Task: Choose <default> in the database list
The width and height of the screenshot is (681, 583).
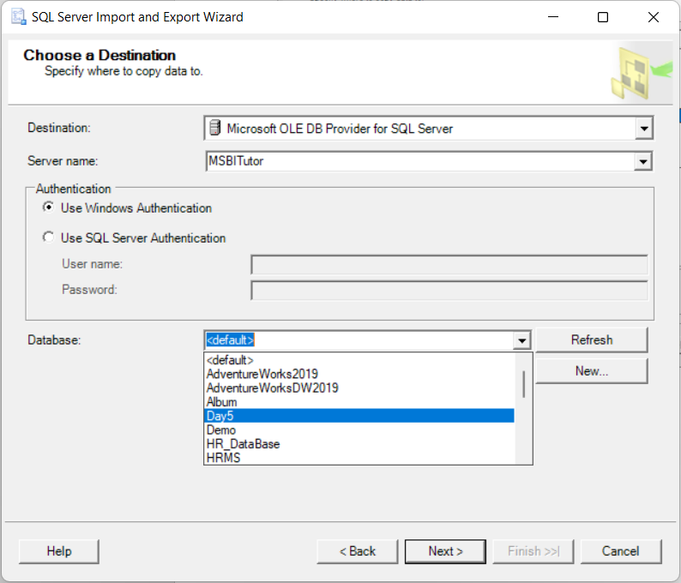Action: (x=359, y=360)
